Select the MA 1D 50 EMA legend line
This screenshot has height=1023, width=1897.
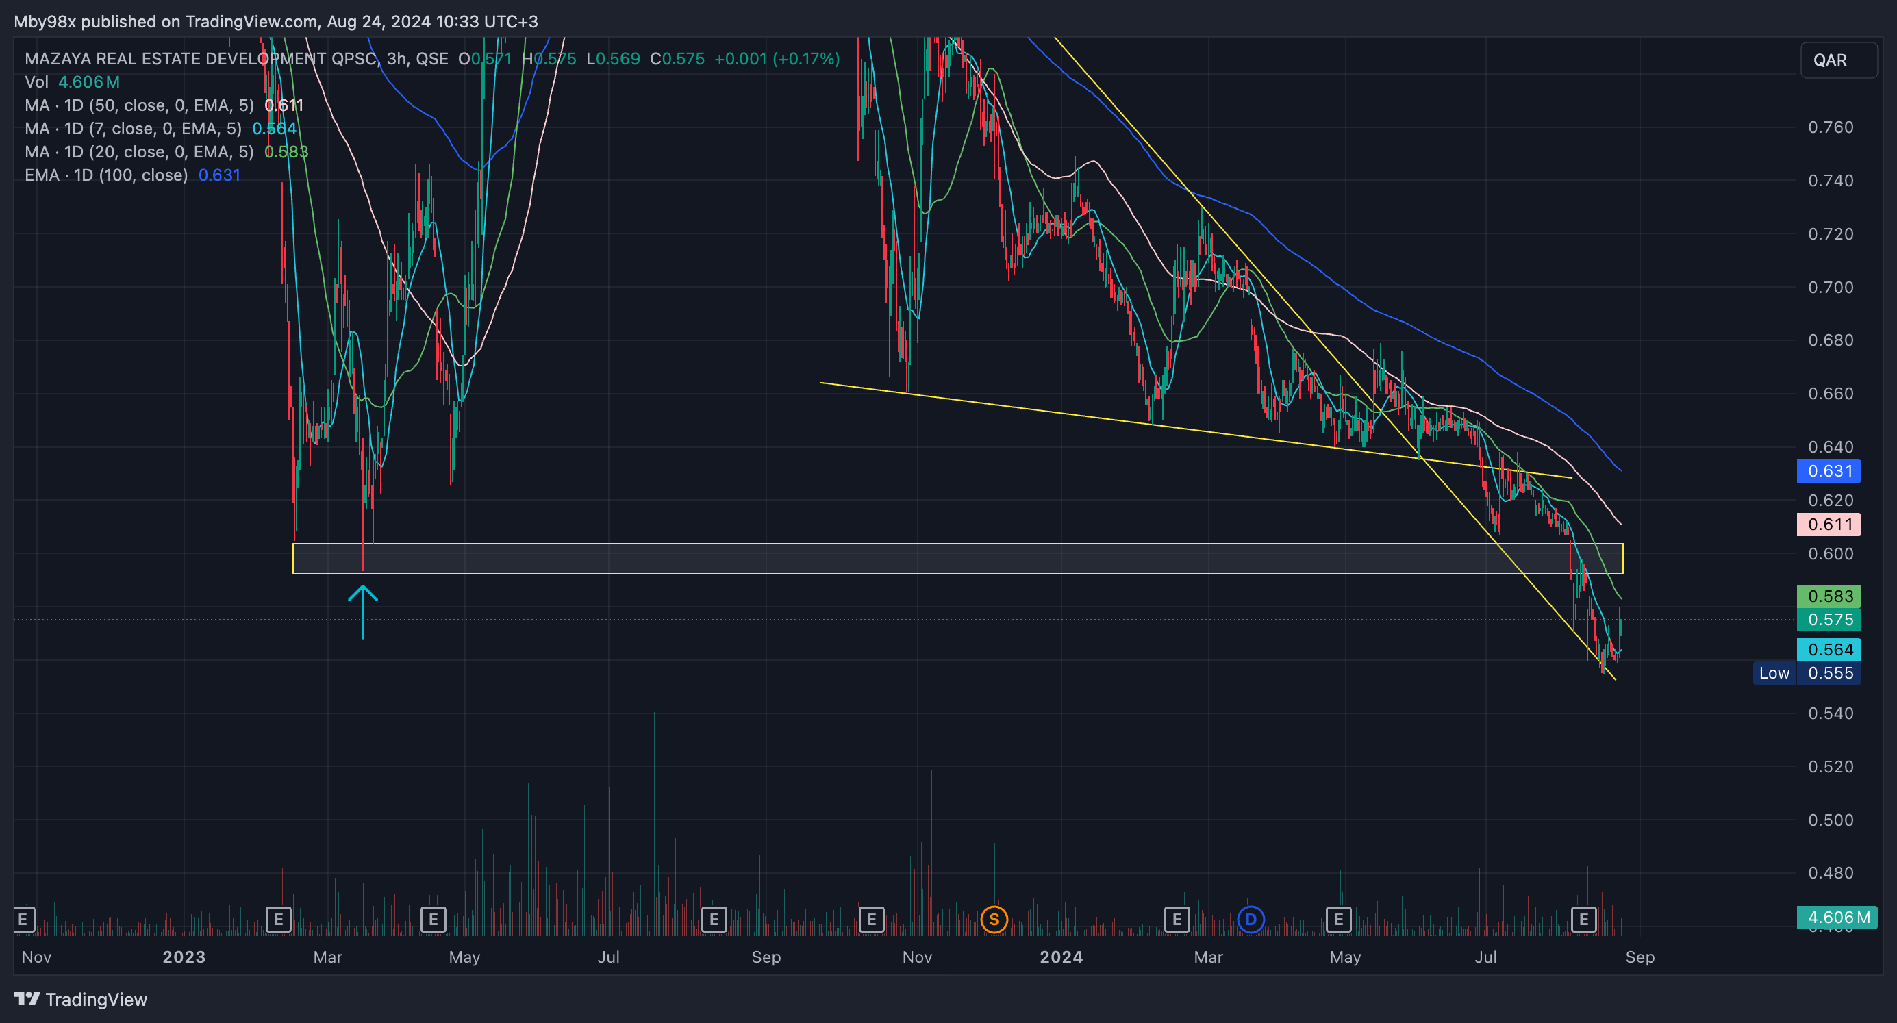coord(164,105)
